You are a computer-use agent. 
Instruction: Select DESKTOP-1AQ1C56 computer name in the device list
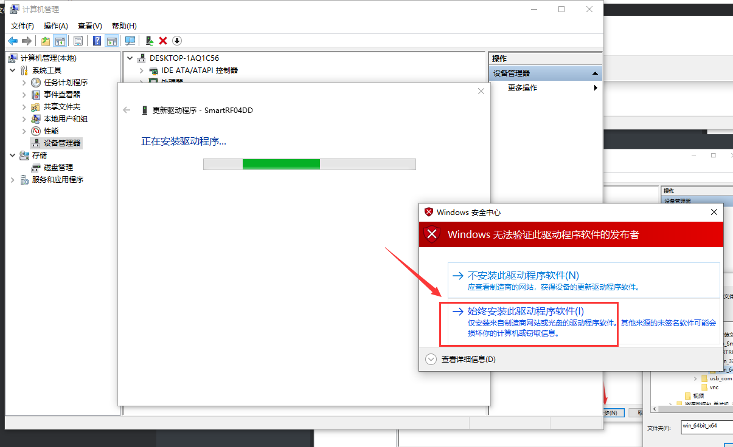(x=184, y=58)
